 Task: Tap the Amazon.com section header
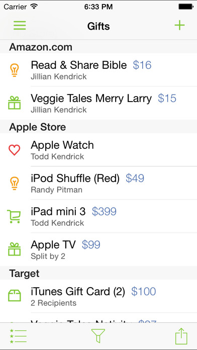(98, 47)
